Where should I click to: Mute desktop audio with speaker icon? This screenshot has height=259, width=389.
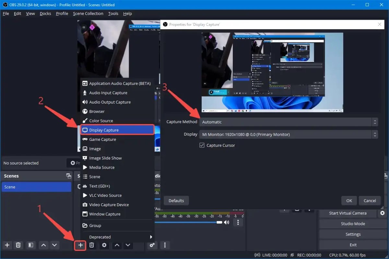pos(226,222)
